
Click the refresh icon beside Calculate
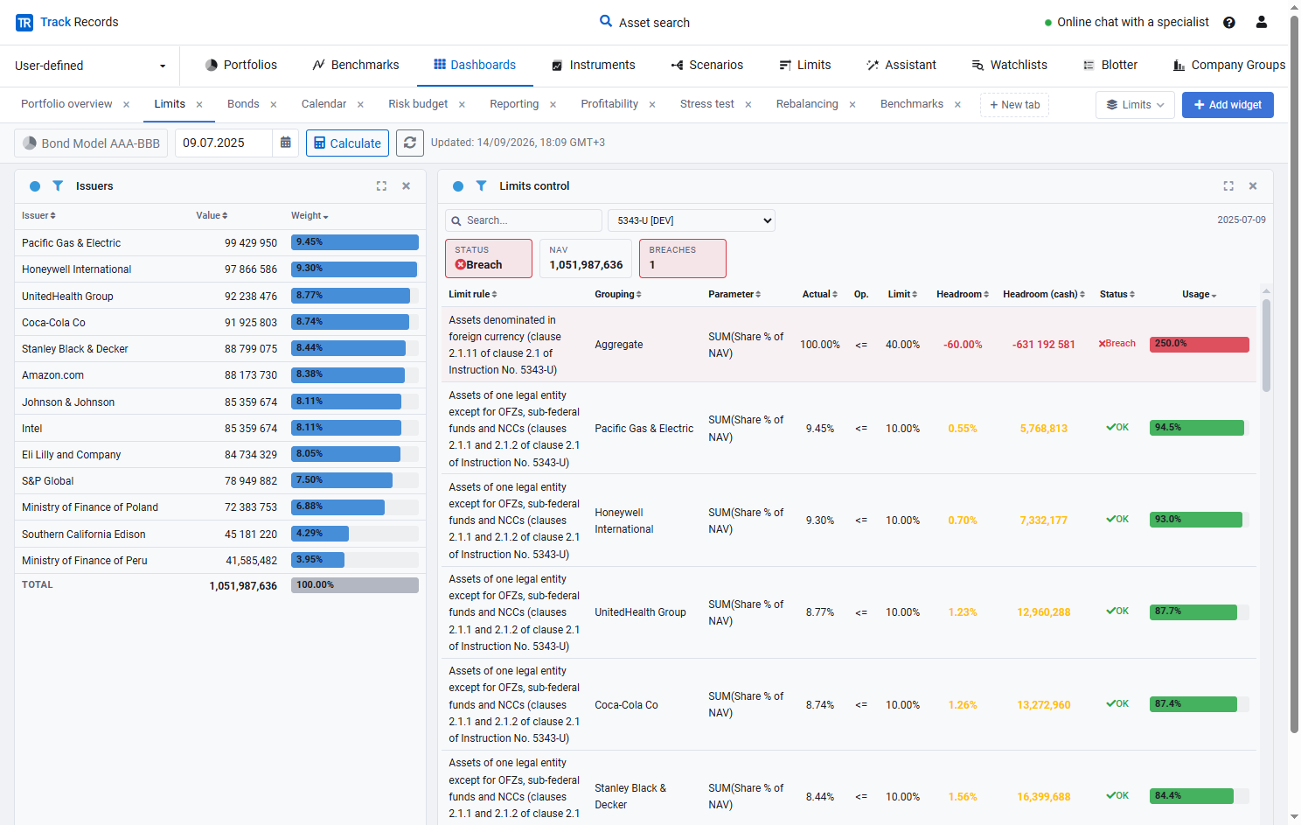pos(410,143)
